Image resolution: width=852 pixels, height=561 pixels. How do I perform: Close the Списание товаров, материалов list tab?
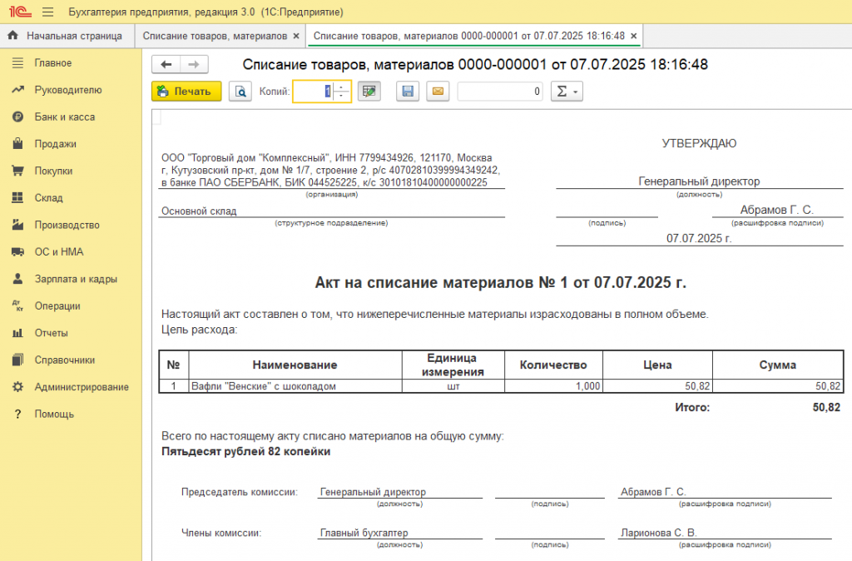point(296,36)
